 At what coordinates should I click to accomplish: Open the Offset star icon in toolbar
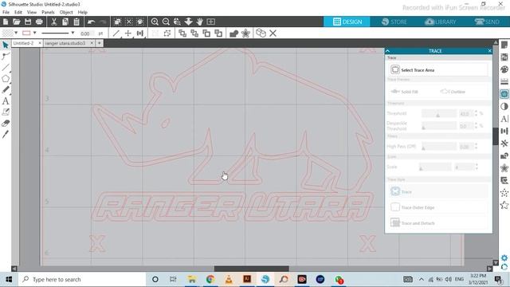pyautogui.click(x=245, y=33)
